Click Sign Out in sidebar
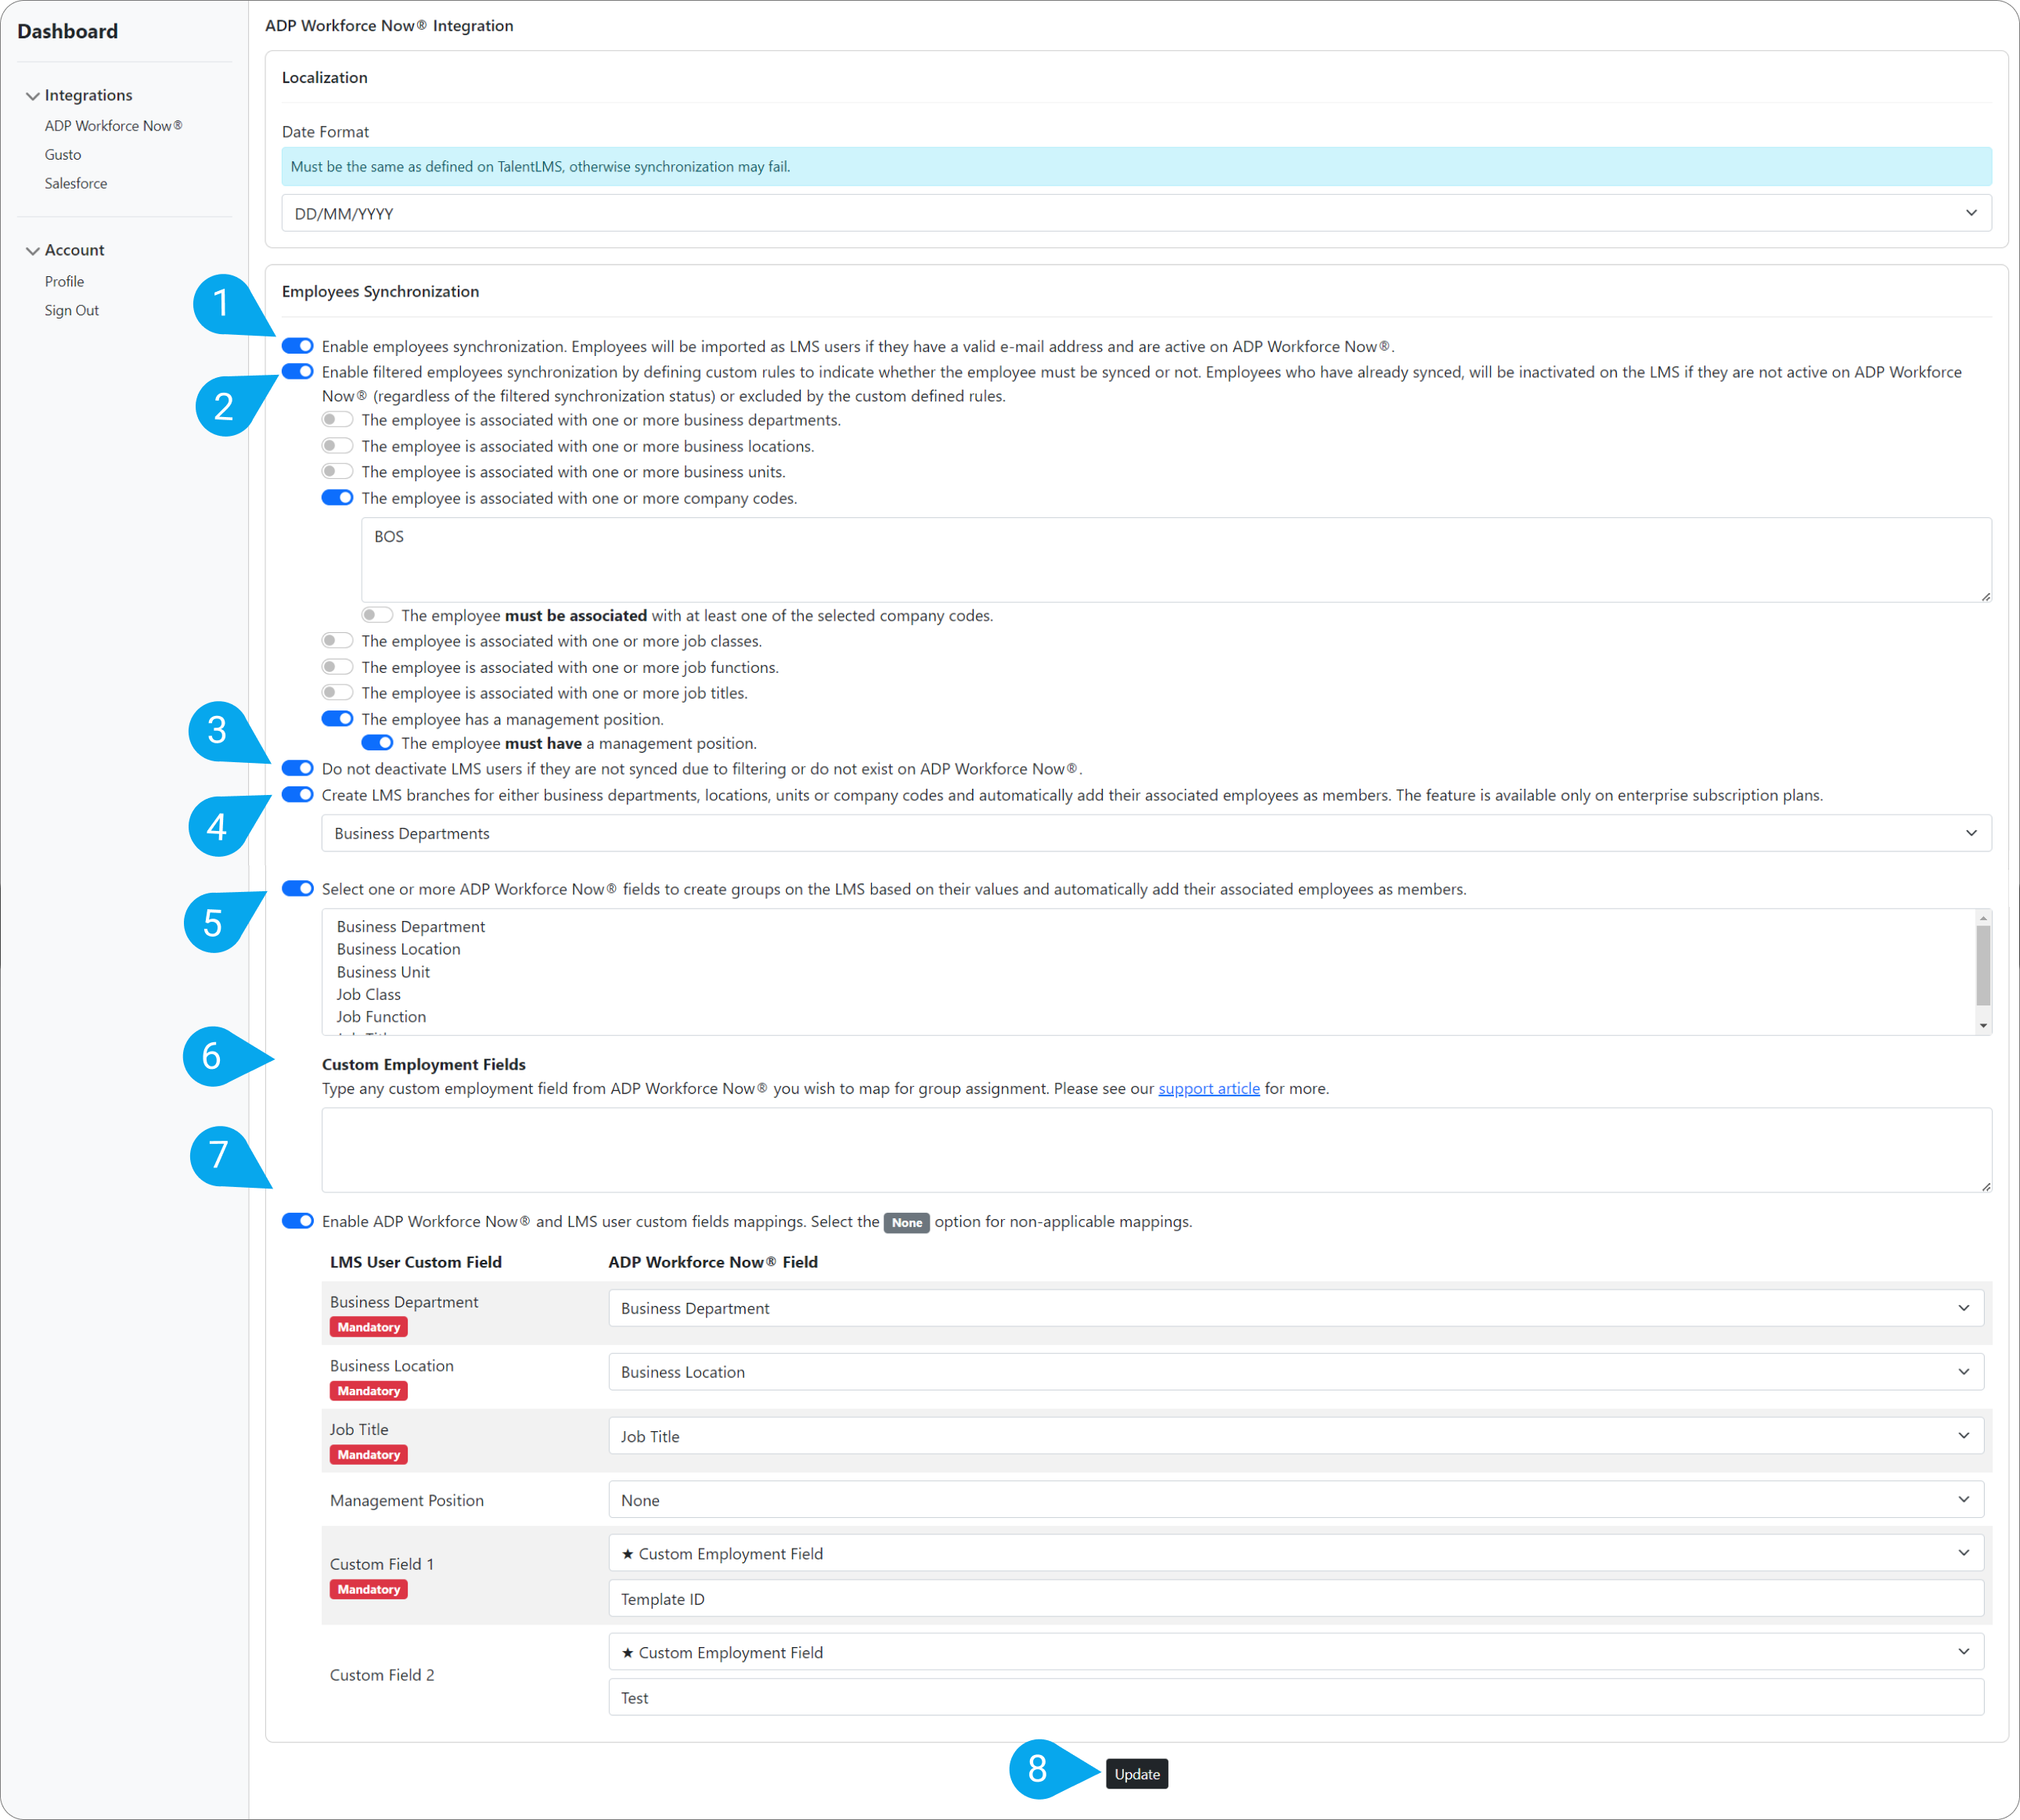 (72, 311)
